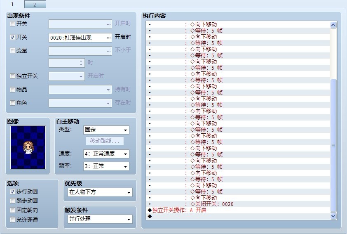Uncheck the 步行动画 option

[x=13, y=191]
